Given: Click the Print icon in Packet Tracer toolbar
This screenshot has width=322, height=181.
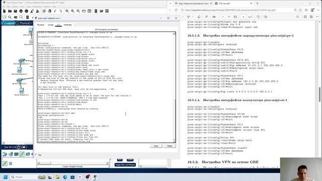Looking at the screenshot, I should click(x=21, y=11).
